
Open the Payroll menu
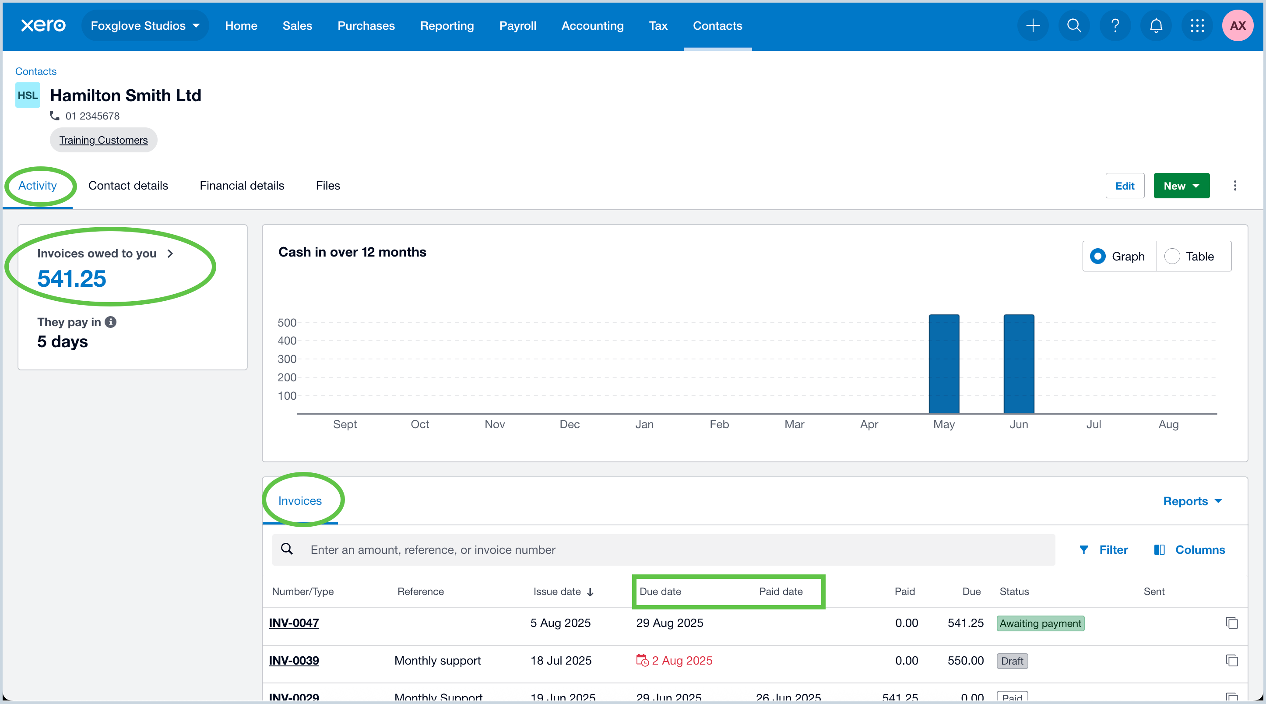tap(517, 25)
